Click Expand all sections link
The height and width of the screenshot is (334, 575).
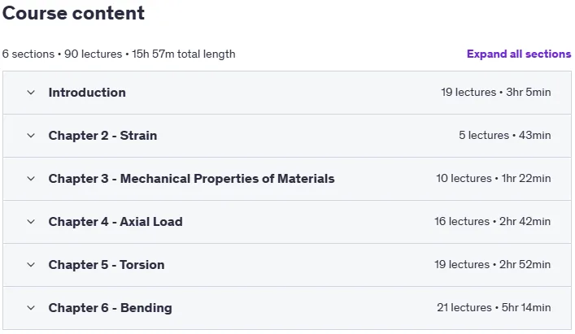[519, 54]
